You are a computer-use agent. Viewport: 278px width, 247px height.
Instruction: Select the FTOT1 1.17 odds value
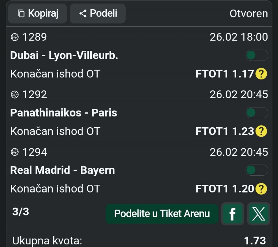click(x=225, y=74)
